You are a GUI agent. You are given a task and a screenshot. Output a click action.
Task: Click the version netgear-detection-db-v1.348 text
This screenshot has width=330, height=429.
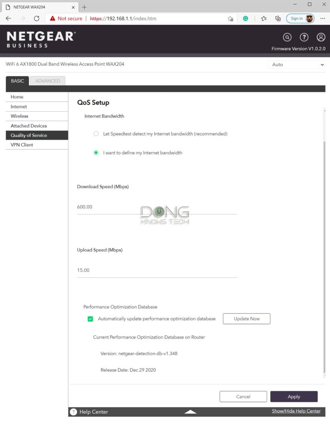139,354
